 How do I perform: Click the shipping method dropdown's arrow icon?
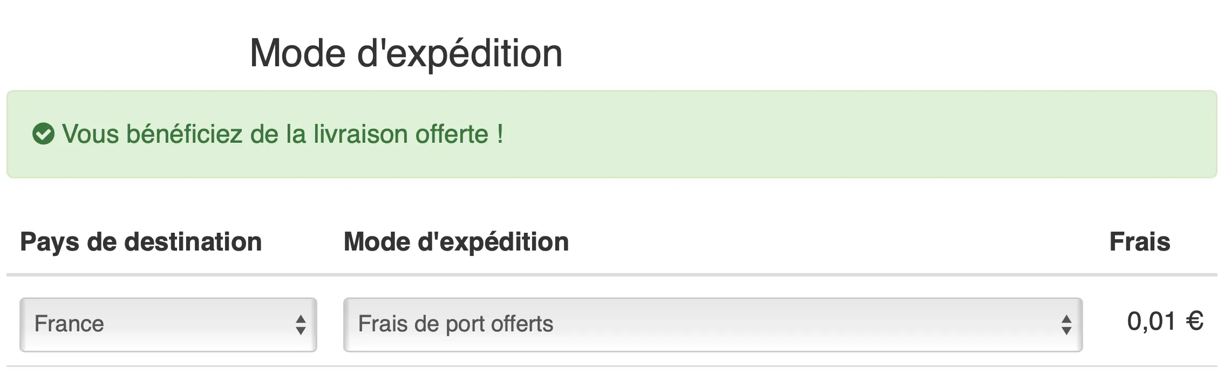click(1066, 325)
